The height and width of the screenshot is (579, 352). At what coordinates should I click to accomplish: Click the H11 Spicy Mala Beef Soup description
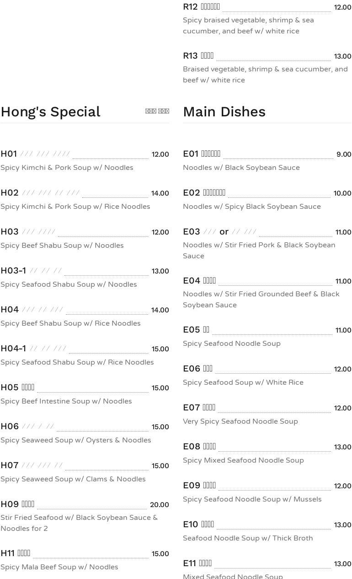59,567
